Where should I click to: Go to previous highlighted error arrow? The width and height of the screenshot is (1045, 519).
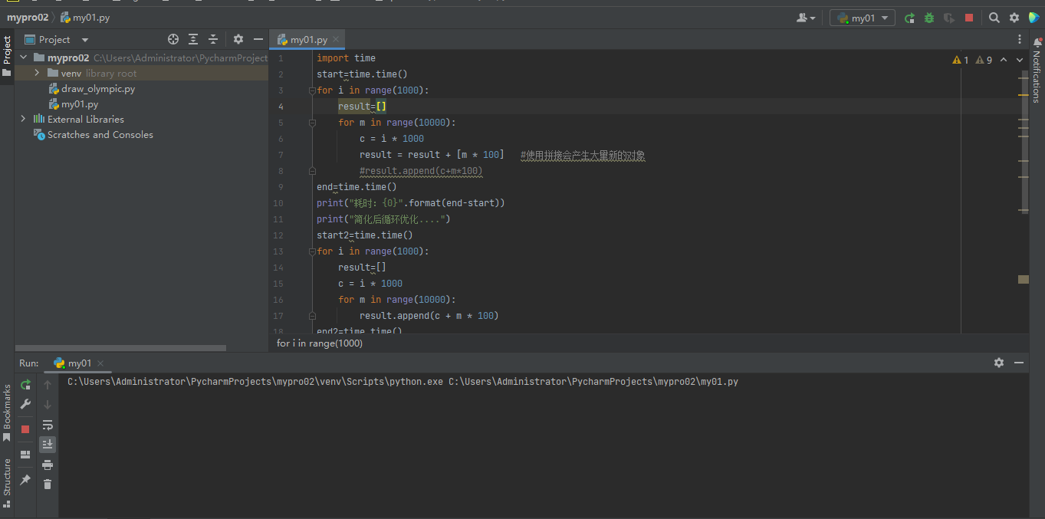(x=1004, y=60)
